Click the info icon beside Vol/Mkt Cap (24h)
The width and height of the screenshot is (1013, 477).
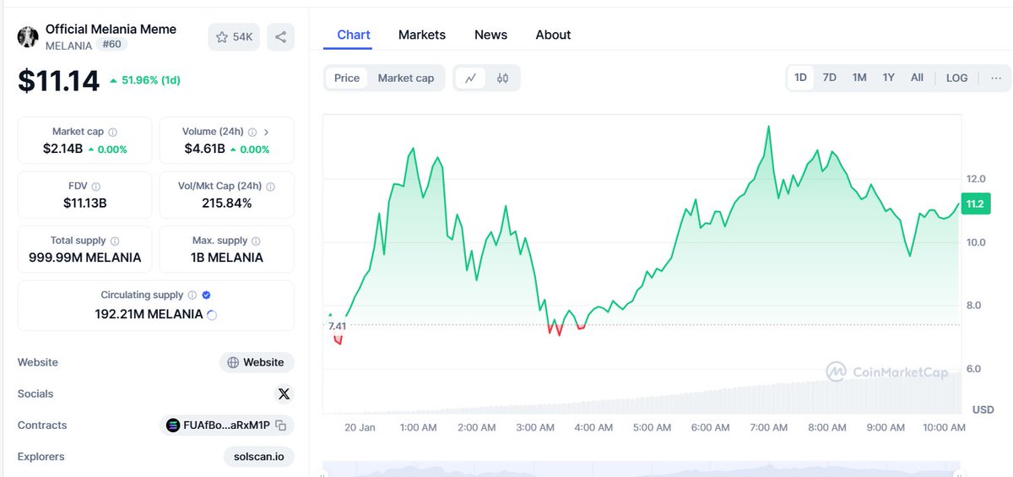point(270,187)
